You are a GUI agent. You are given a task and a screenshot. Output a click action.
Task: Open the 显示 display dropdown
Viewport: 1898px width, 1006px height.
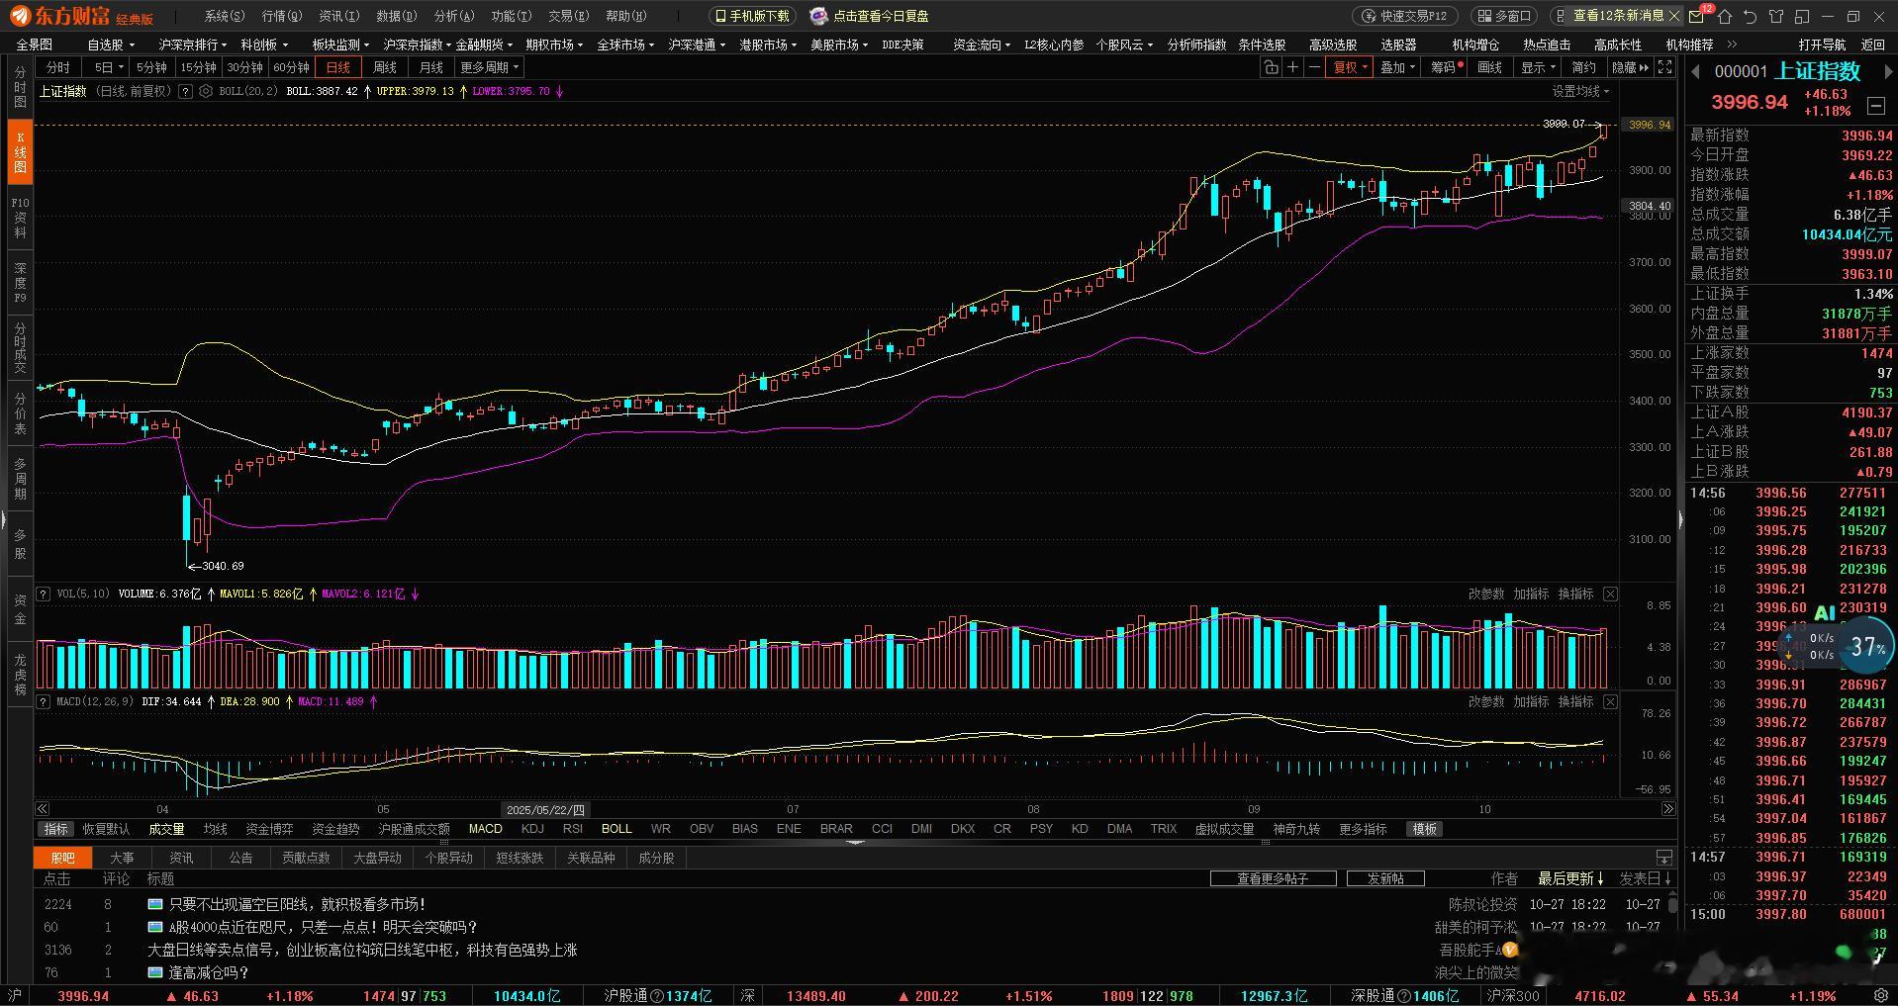(x=1539, y=67)
